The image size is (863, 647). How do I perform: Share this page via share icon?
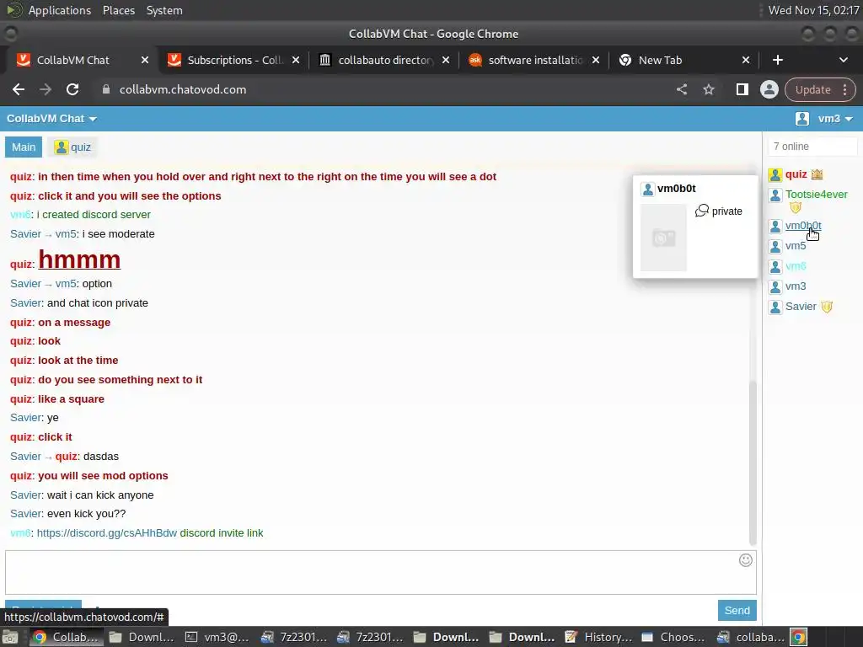[681, 89]
